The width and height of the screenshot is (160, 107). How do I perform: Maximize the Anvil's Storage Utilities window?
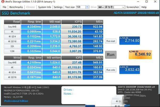(146, 2)
